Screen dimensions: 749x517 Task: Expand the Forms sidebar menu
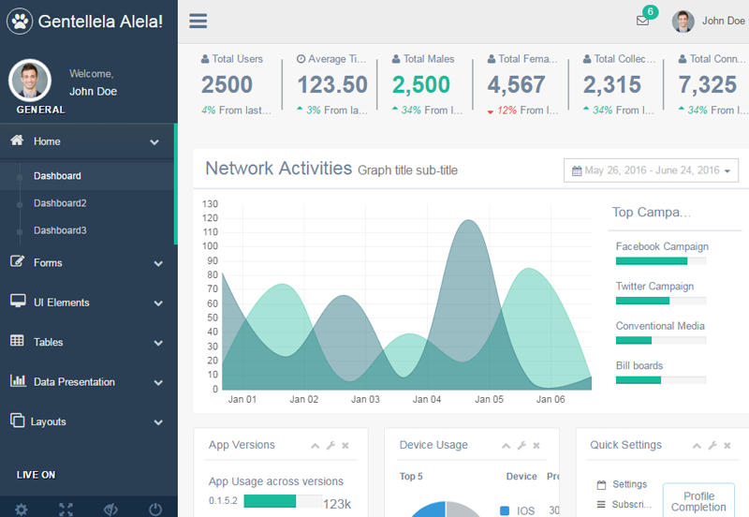(87, 263)
